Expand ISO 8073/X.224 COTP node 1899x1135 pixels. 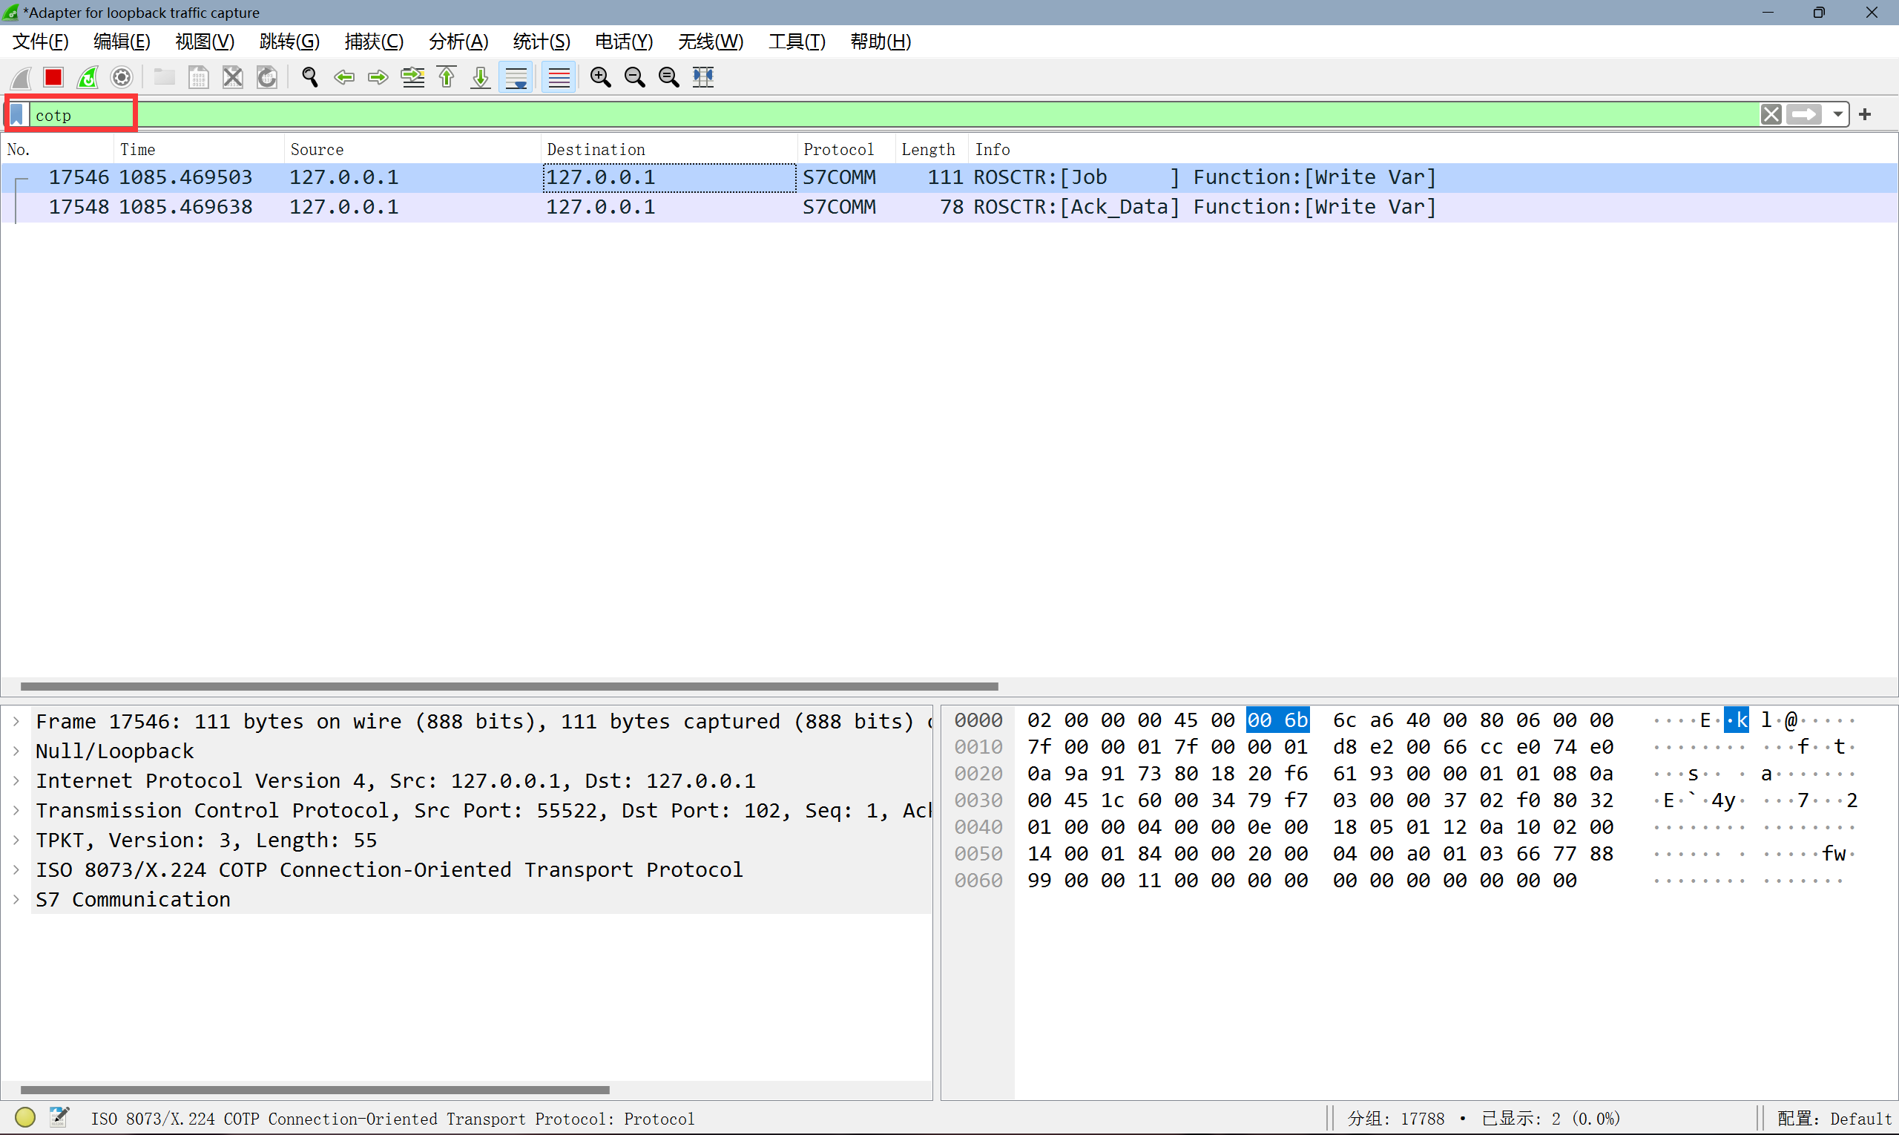16,870
